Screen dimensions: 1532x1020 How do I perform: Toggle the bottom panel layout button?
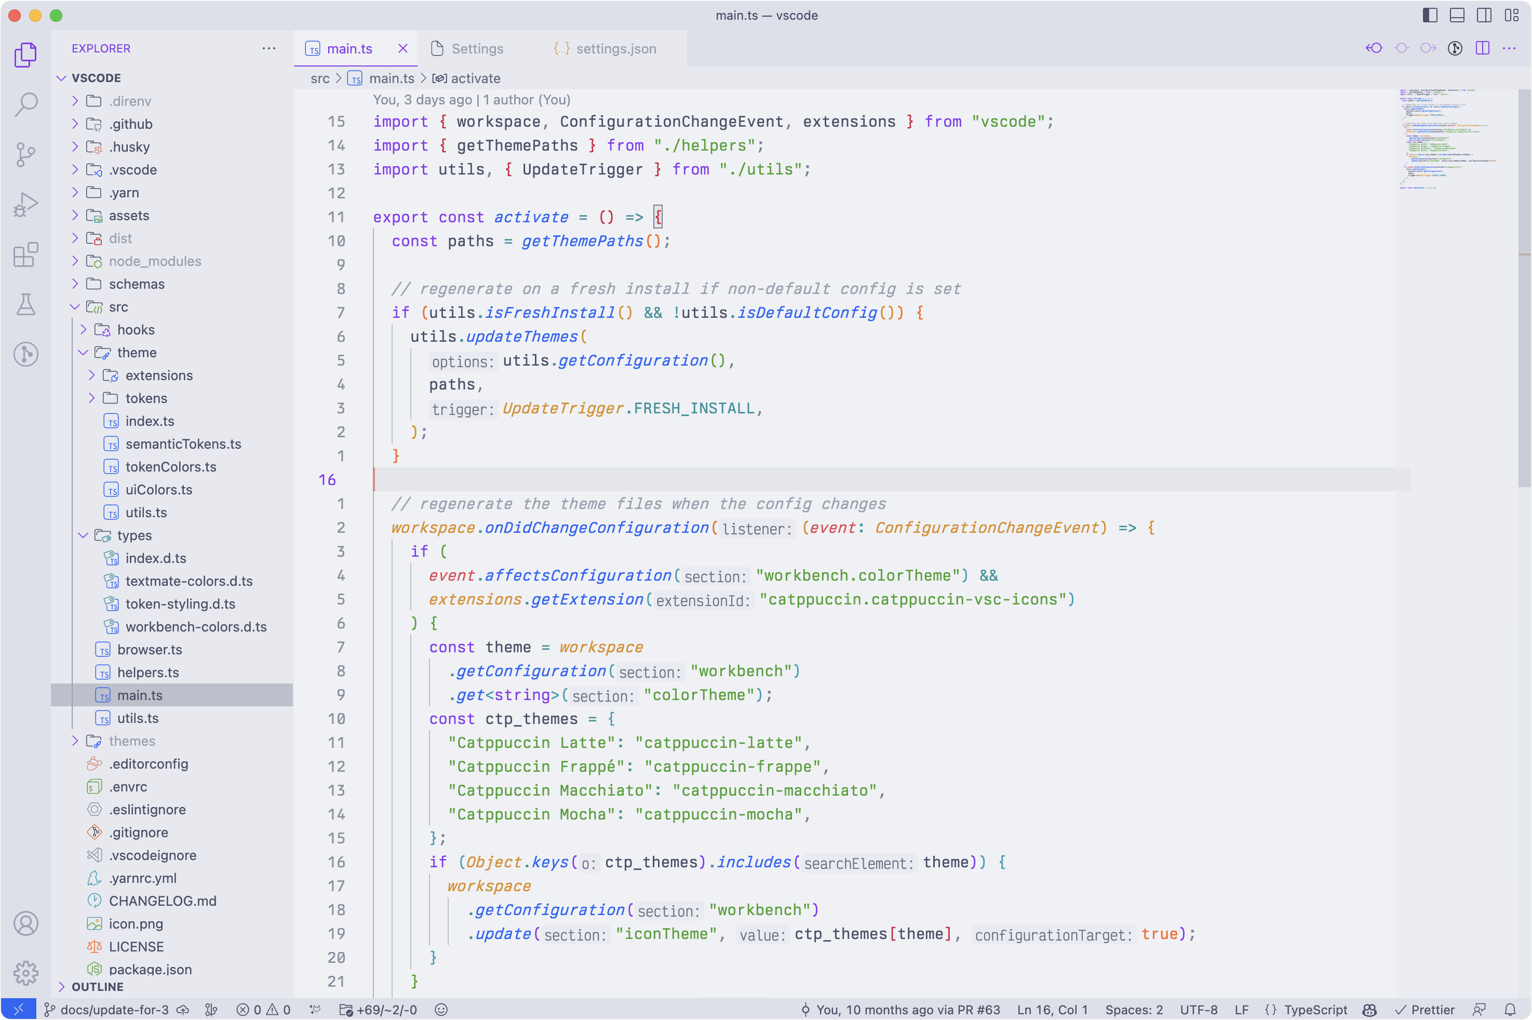coord(1457,15)
